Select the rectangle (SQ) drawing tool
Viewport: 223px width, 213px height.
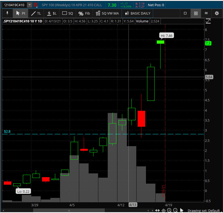pos(67,13)
